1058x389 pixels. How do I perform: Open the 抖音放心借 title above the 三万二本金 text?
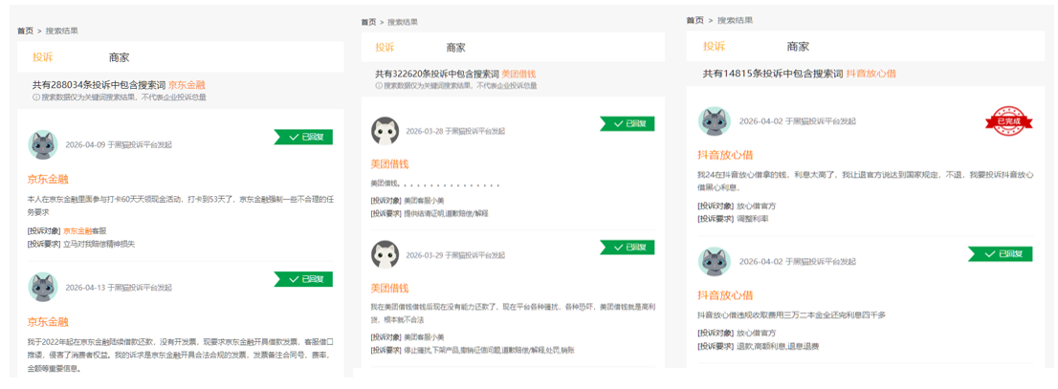tap(725, 295)
